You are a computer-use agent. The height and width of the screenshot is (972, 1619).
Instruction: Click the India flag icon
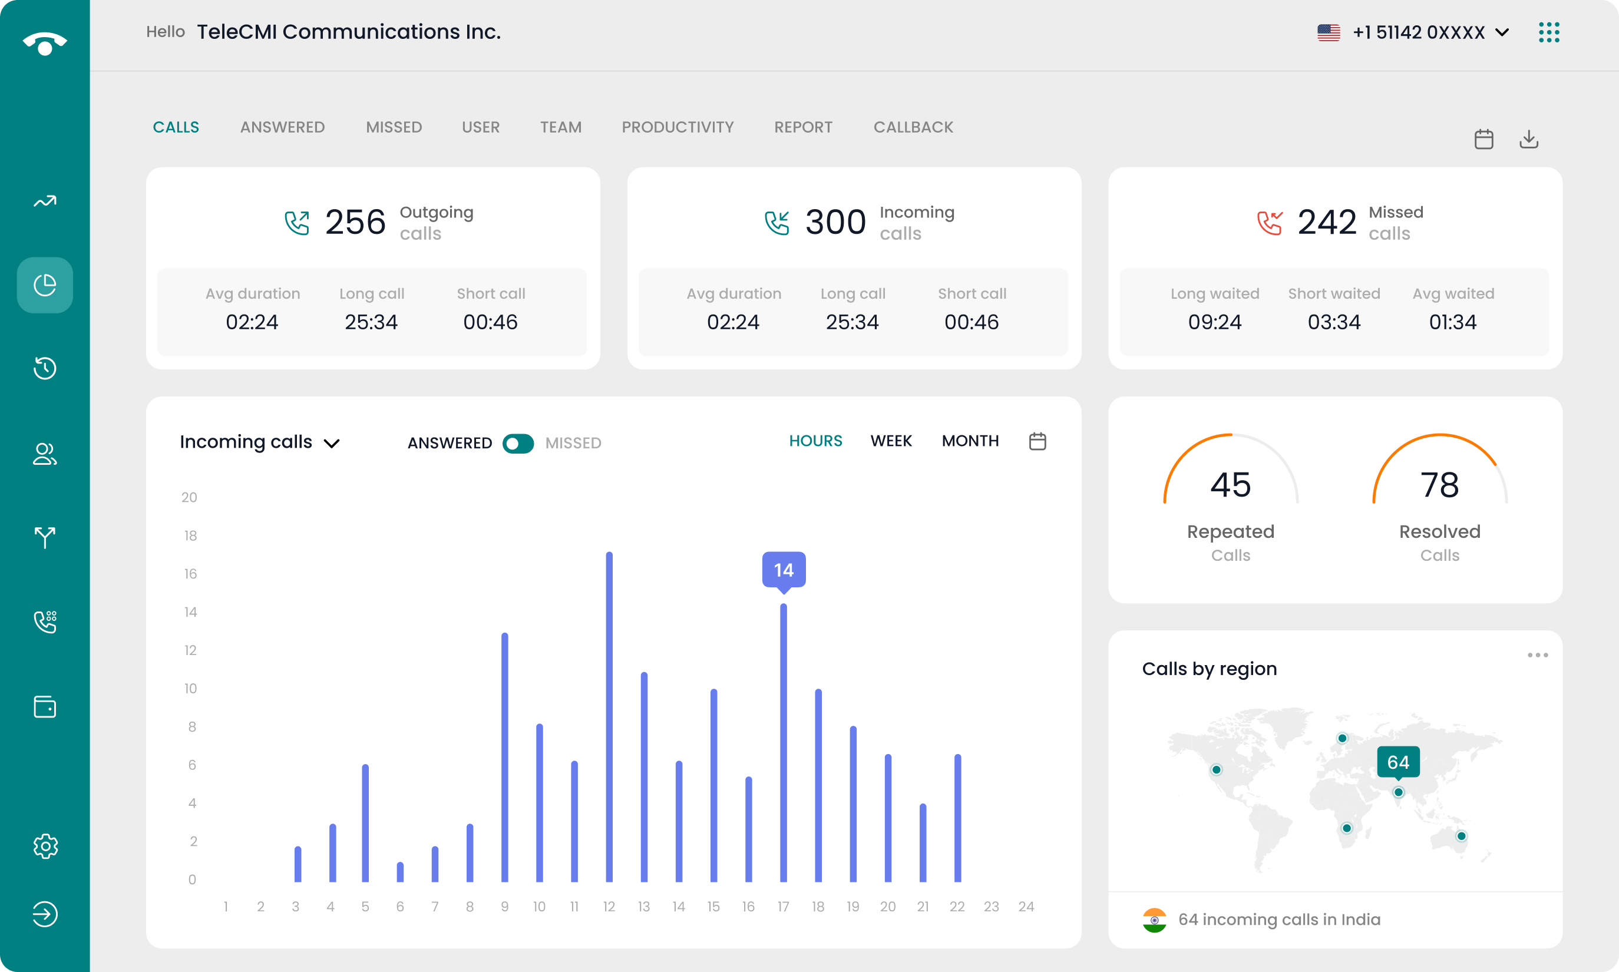point(1155,920)
